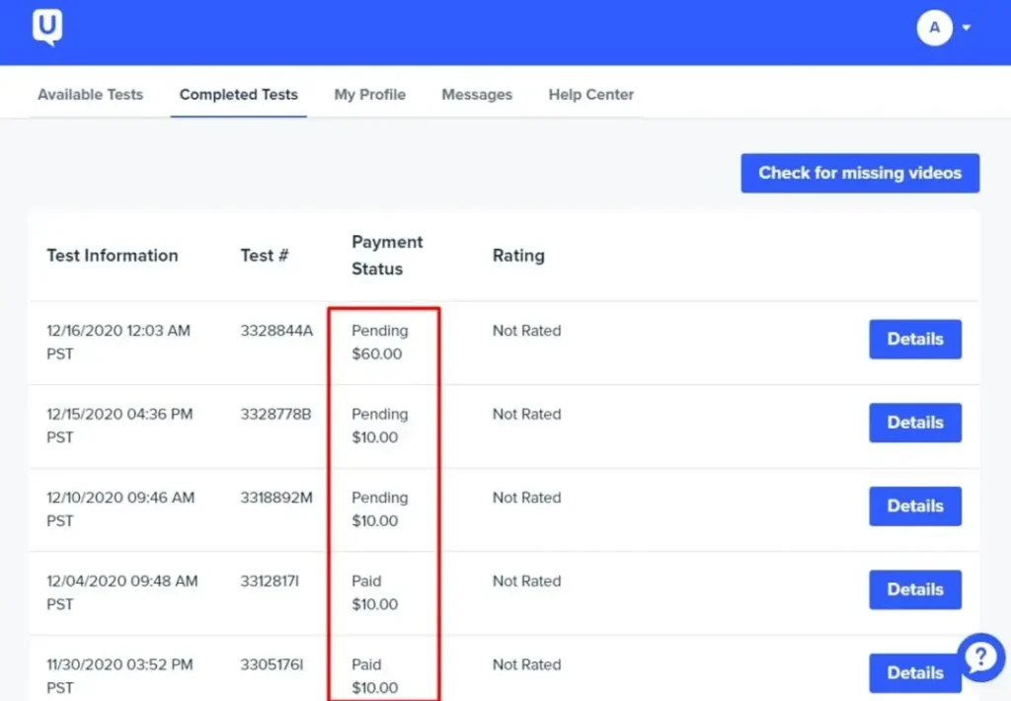Click Not Rated for test 3328844A
The image size is (1011, 701).
click(x=527, y=331)
